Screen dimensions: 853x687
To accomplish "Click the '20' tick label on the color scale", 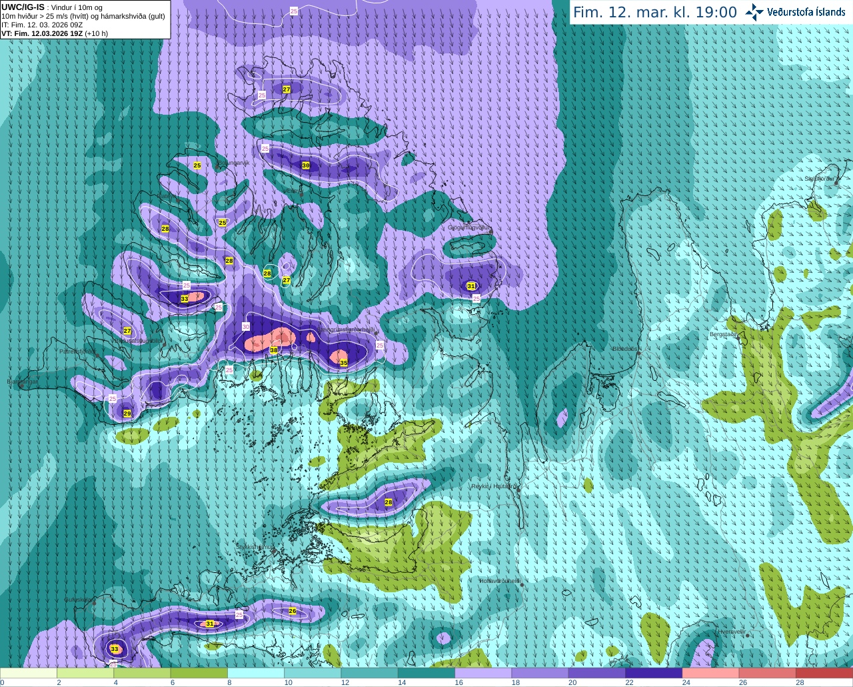I will click(x=572, y=683).
